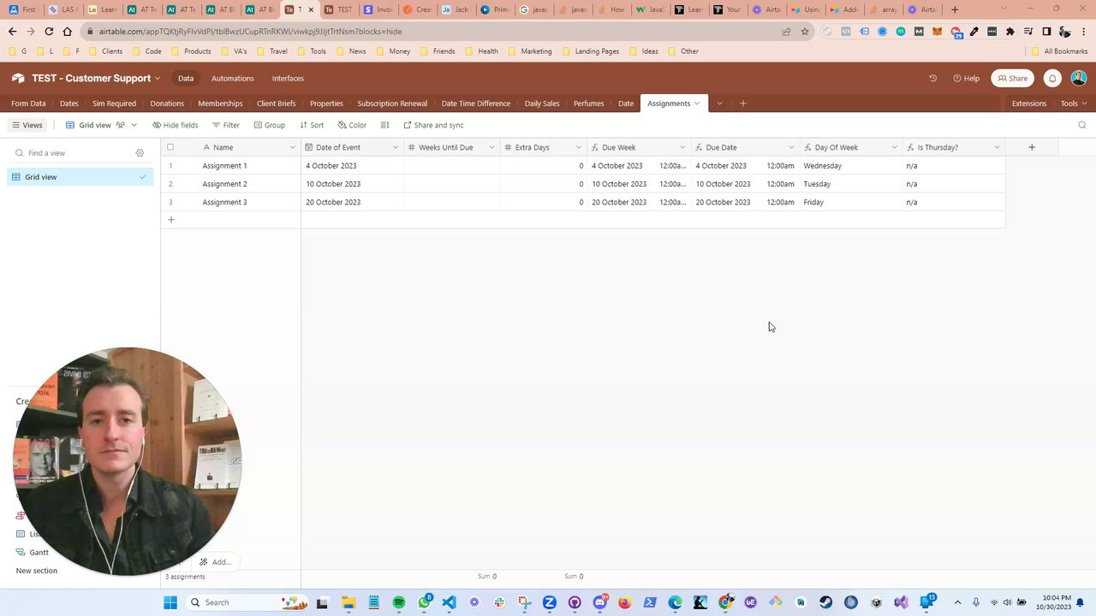Viewport: 1096px width, 616px height.
Task: Open Extensions panel
Action: coord(1029,104)
